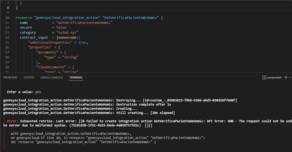292x152 pixels.
Task: Click 'contract_input' on line 14
Action: pyautogui.click(x=34, y=37)
